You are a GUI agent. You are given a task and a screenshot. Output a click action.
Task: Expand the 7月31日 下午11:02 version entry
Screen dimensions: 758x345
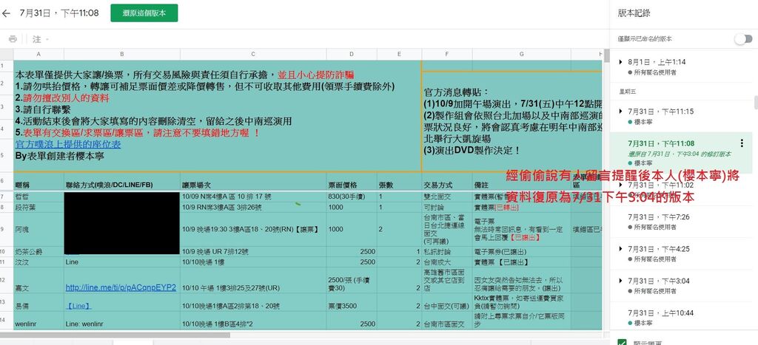[x=621, y=185]
